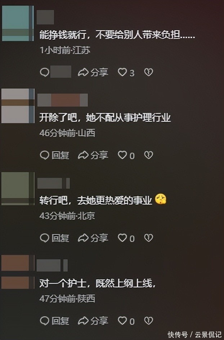Tap broken heart on 山西 comment
The width and height of the screenshot is (224, 340).
[148, 155]
